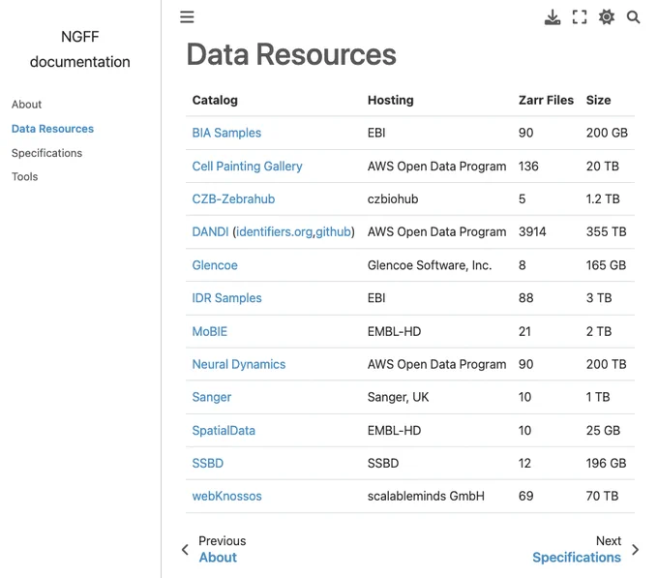Open the BIA Samples catalog link

coord(226,133)
